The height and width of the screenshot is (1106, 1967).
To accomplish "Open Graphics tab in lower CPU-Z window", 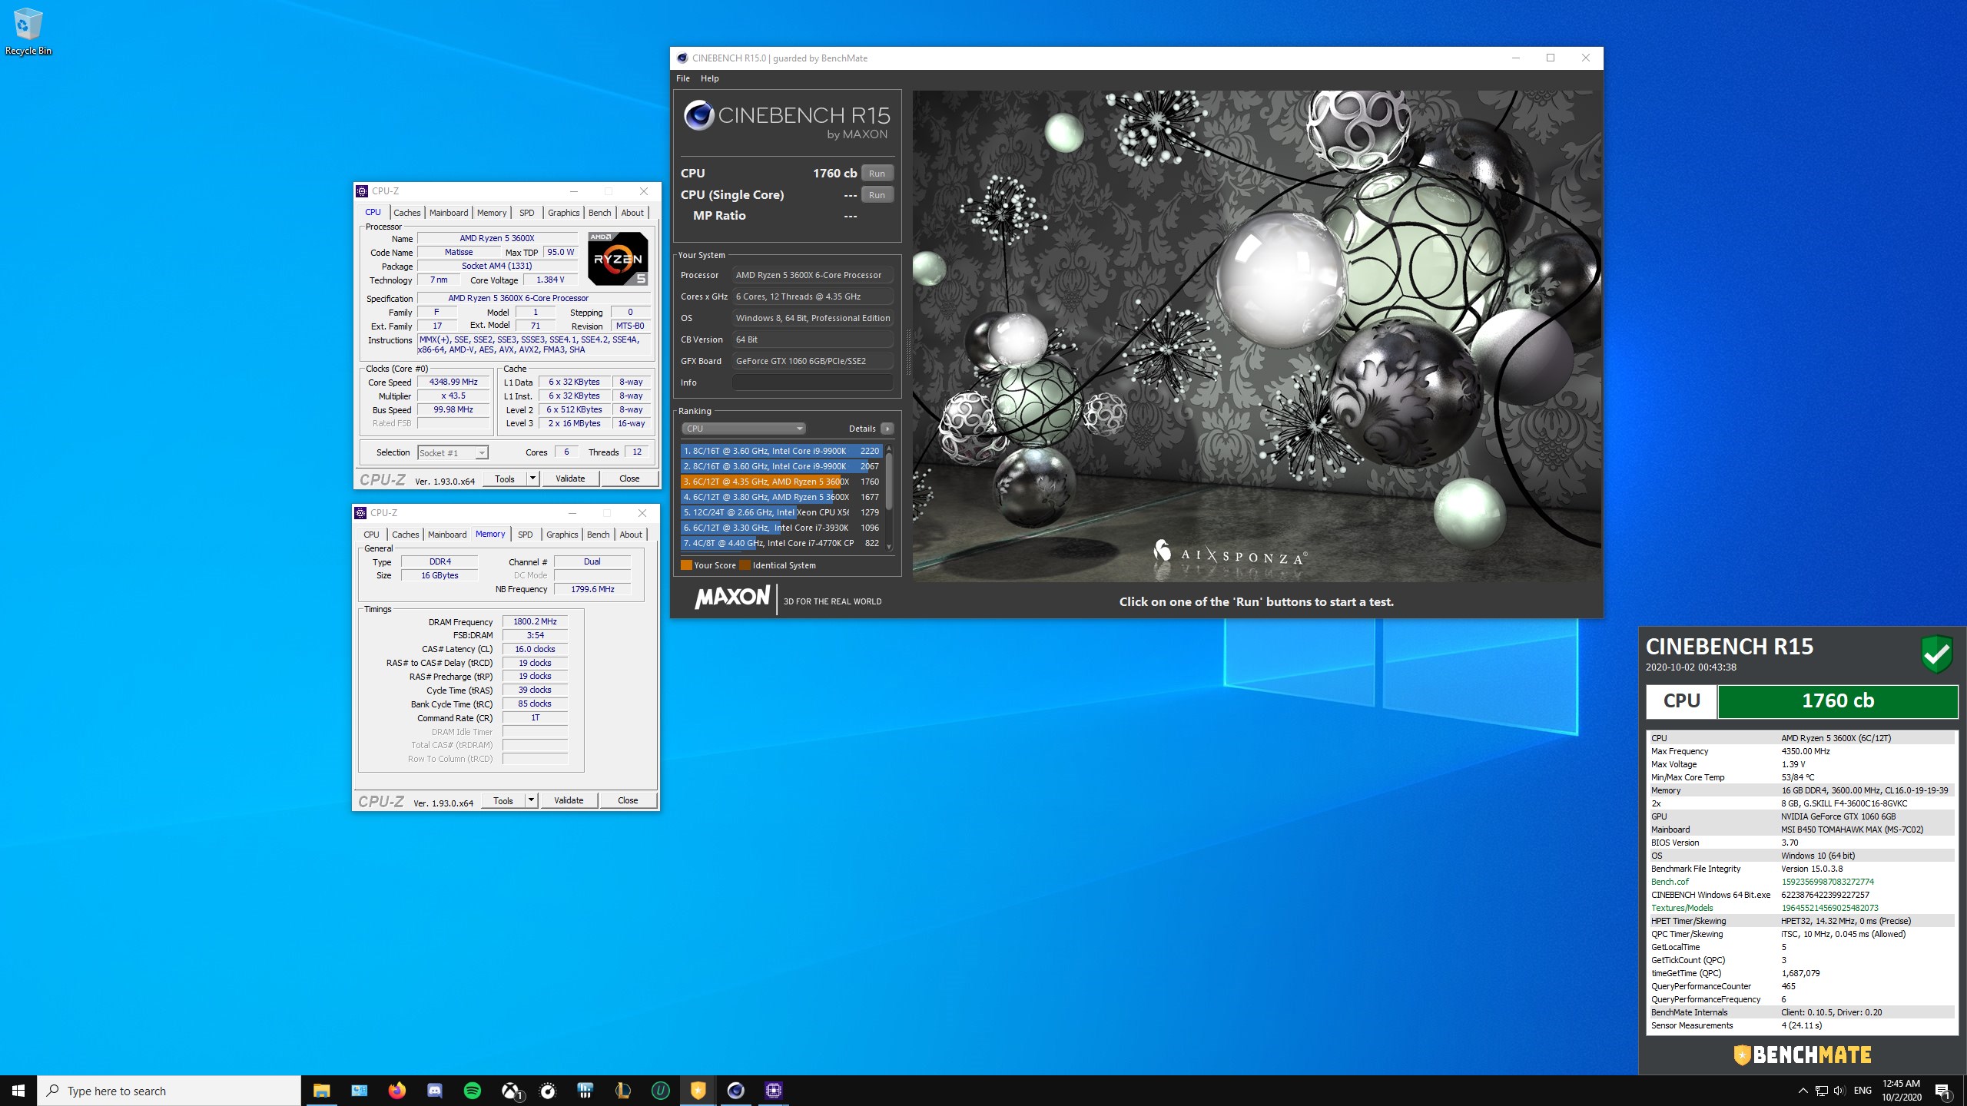I will [x=562, y=535].
